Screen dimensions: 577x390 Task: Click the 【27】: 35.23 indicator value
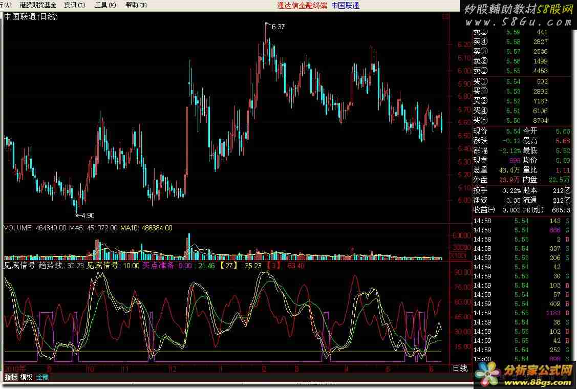(x=240, y=266)
